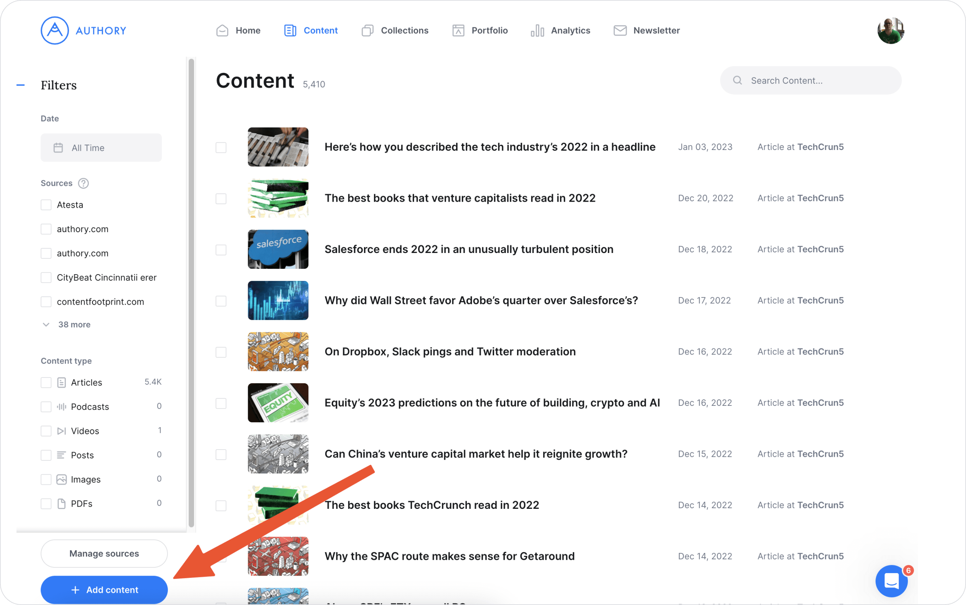Enable the Atesta source checkbox
966x605 pixels.
pos(46,205)
